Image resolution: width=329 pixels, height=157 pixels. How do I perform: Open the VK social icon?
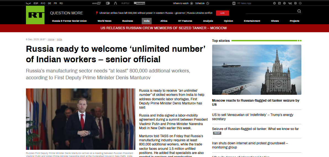point(290,3)
